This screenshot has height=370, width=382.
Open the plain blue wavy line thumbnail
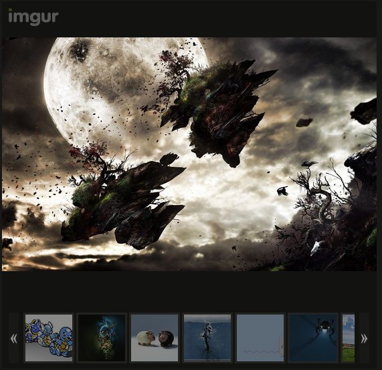[x=260, y=338]
